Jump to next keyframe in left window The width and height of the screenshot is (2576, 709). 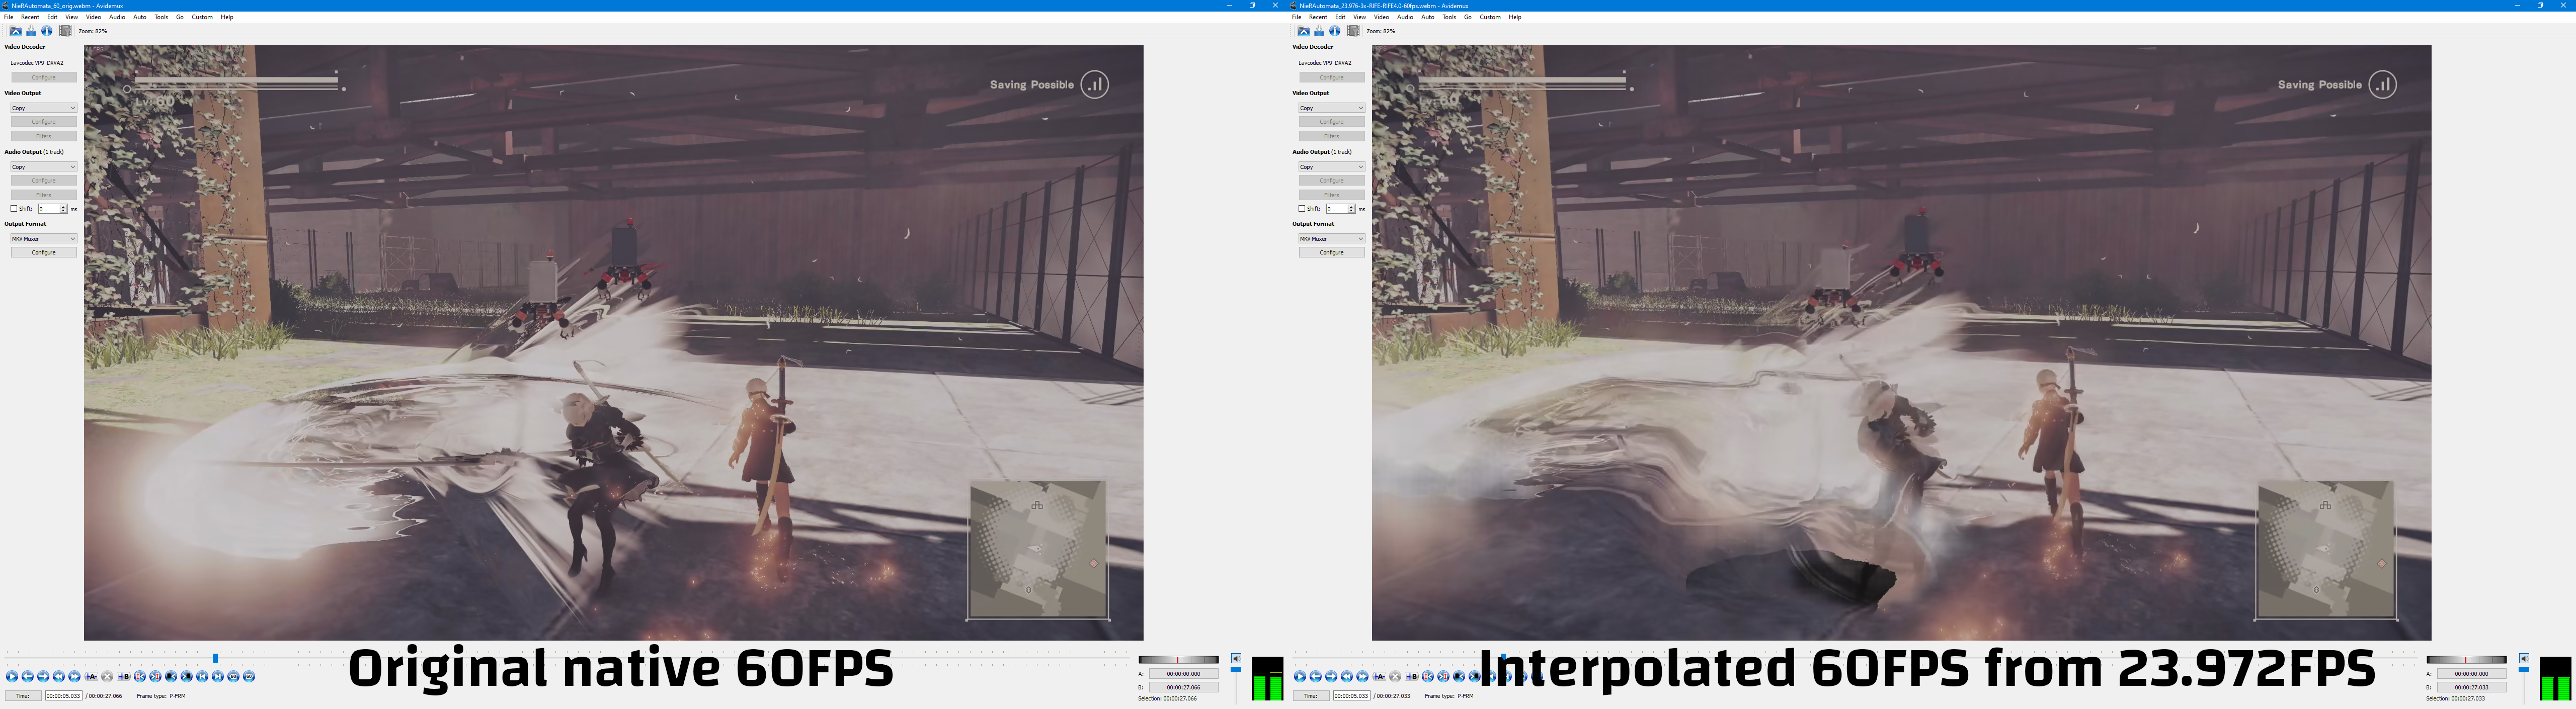click(x=74, y=676)
